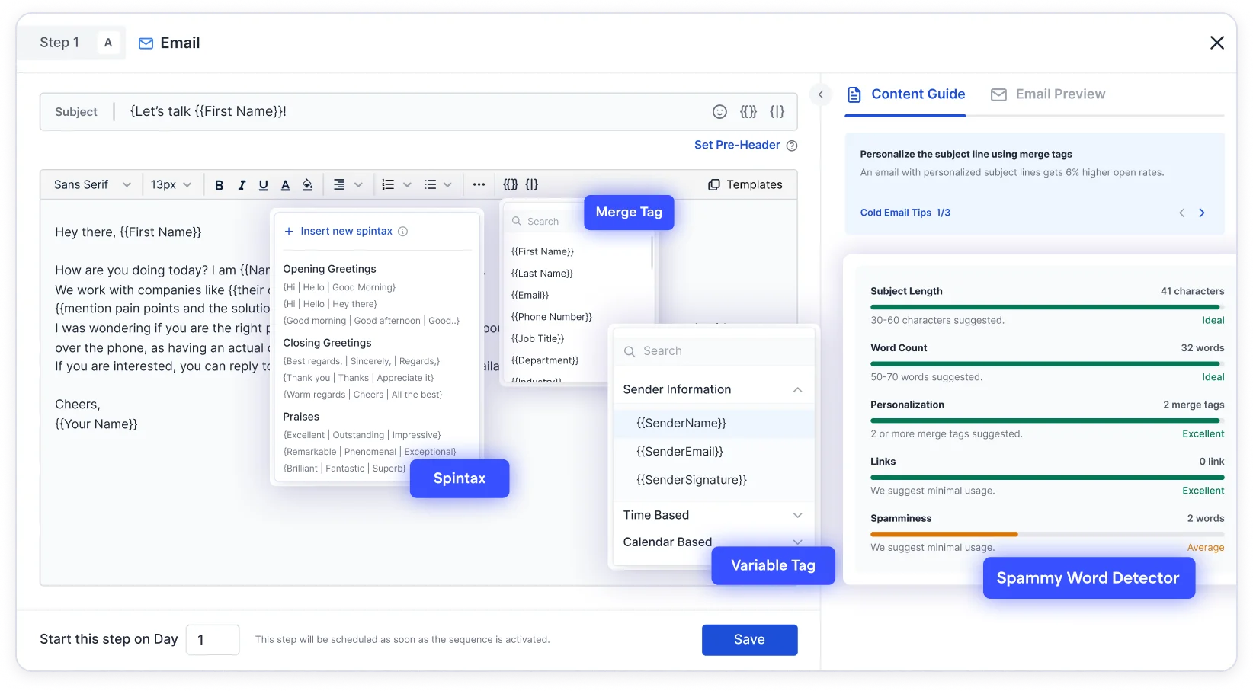Click the text highlight color icon

point(307,185)
